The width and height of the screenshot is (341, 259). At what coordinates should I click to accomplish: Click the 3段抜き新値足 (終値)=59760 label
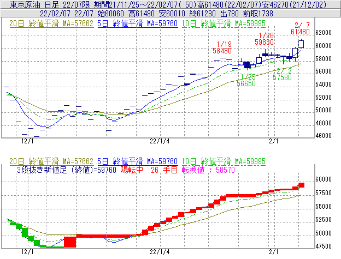[x=67, y=170]
